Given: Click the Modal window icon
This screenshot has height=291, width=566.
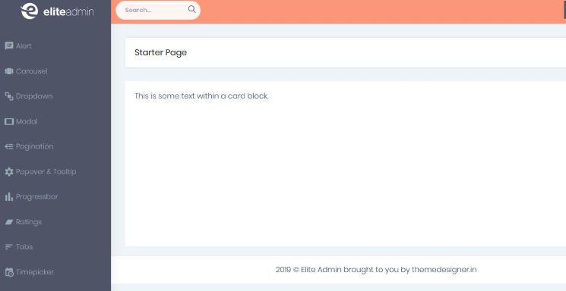Looking at the screenshot, I should tap(9, 121).
